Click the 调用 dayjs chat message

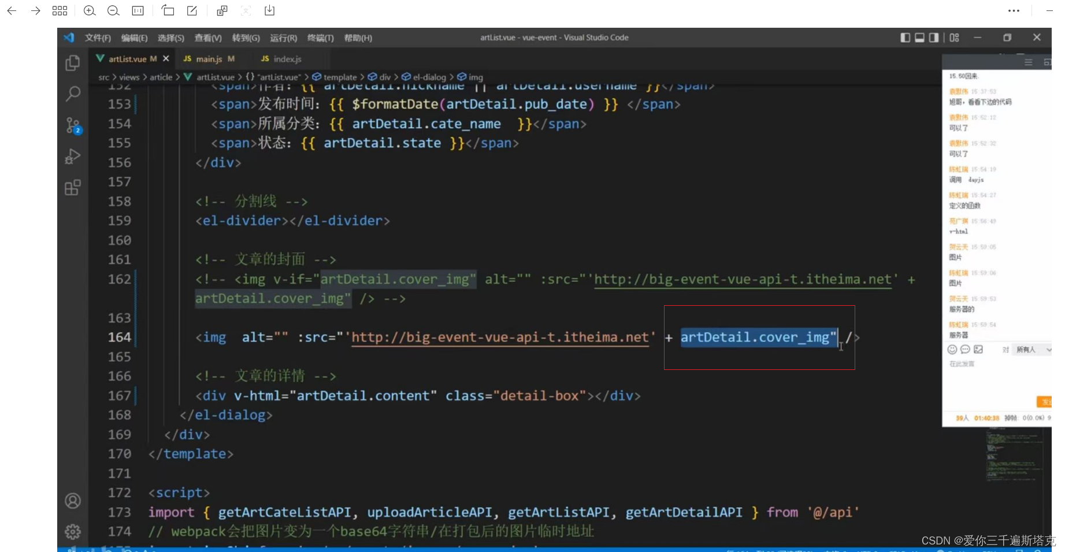(x=966, y=180)
